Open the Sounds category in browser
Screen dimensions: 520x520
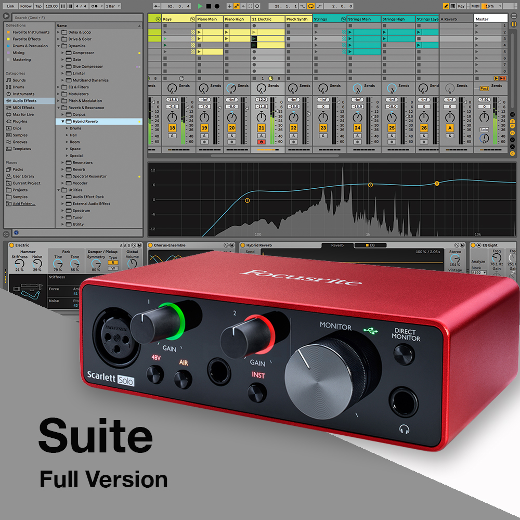(x=19, y=80)
